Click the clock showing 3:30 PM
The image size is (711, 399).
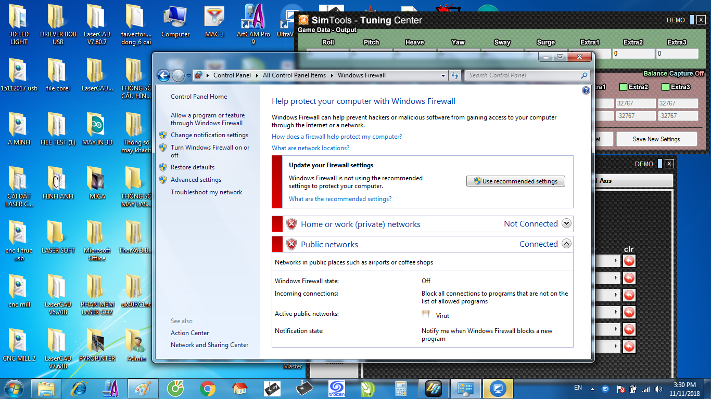684,385
